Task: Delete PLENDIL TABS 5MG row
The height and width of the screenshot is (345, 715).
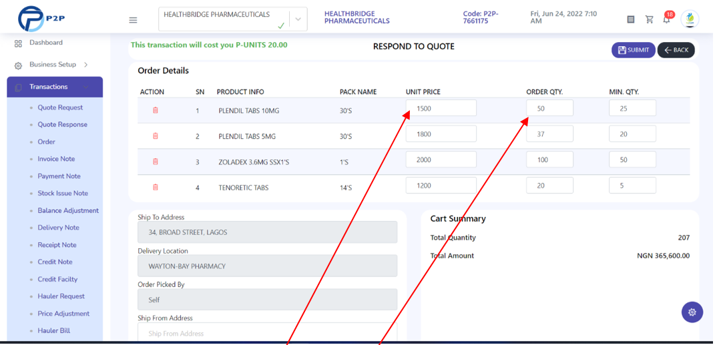Action: tap(156, 136)
